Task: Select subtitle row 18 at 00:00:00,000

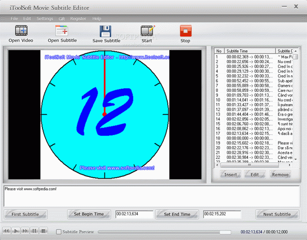Action: click(254, 138)
